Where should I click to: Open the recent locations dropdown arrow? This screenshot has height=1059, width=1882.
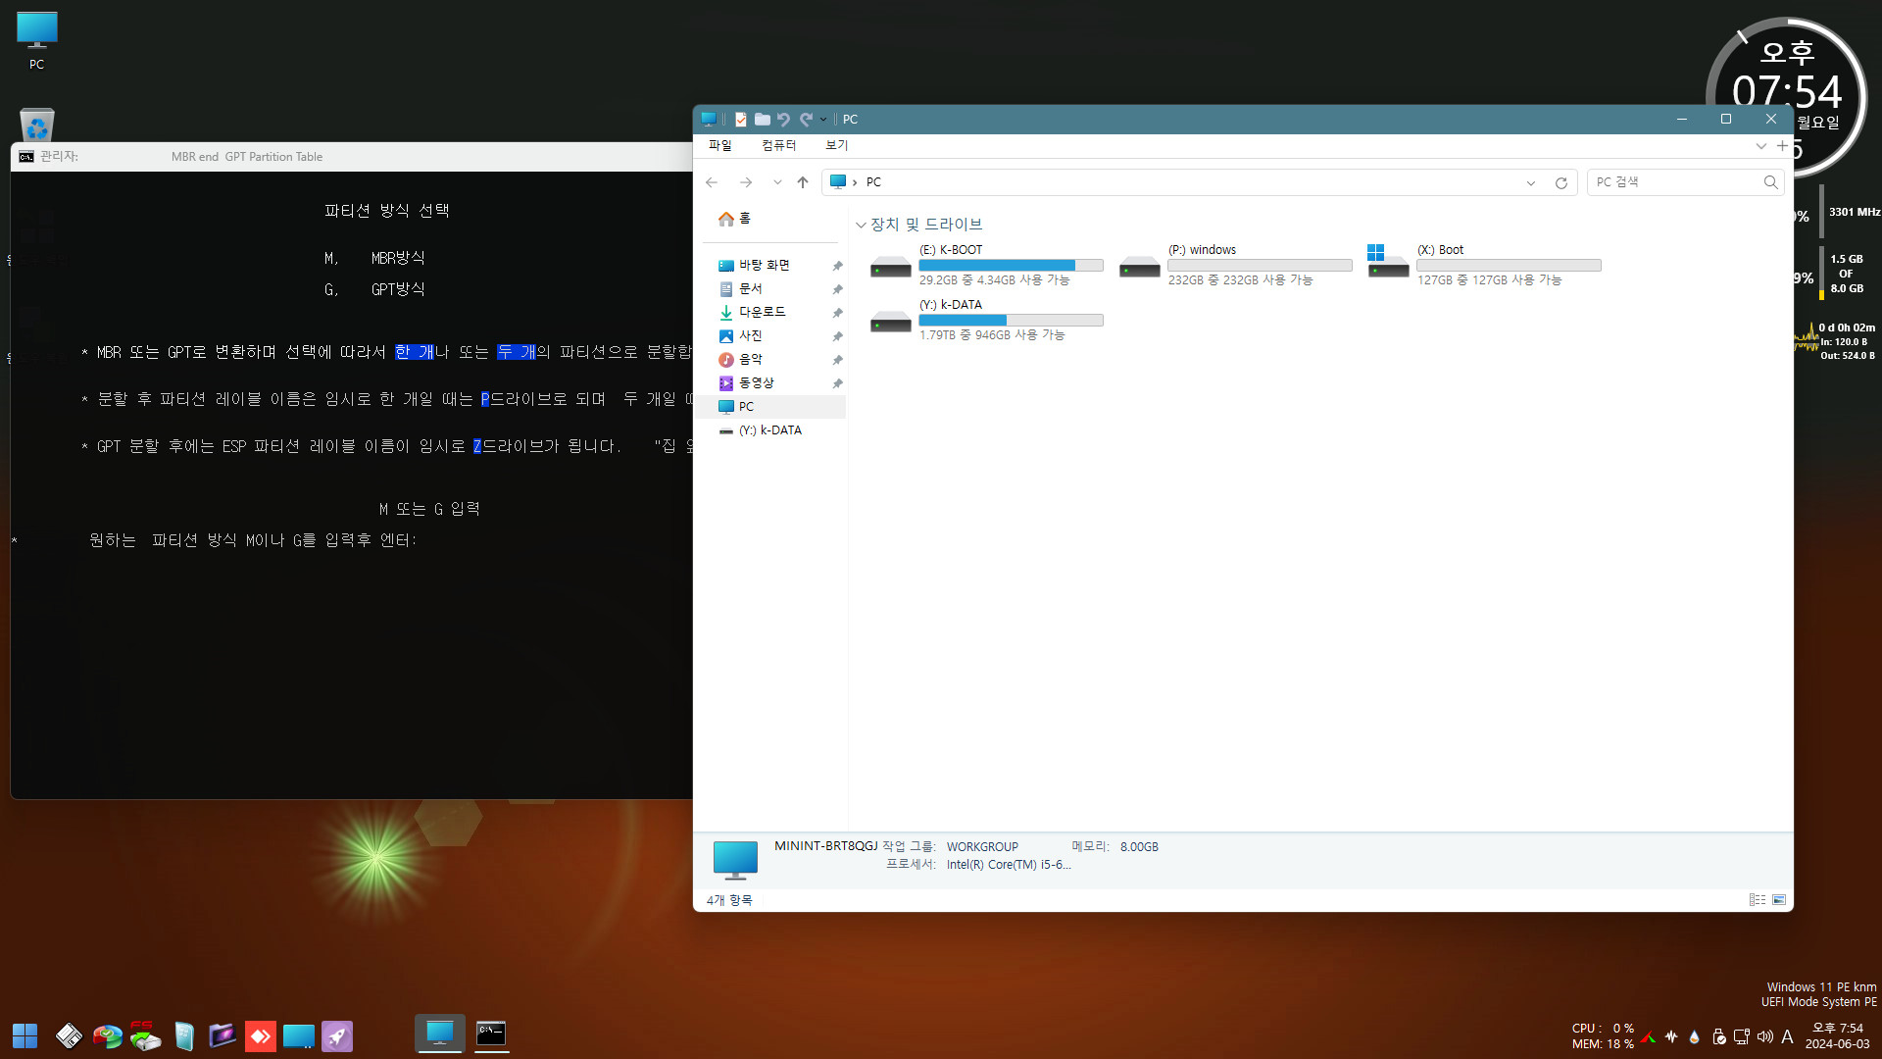tap(777, 182)
